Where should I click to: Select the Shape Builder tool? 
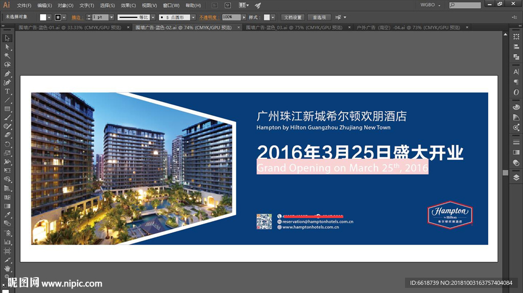pyautogui.click(x=7, y=179)
